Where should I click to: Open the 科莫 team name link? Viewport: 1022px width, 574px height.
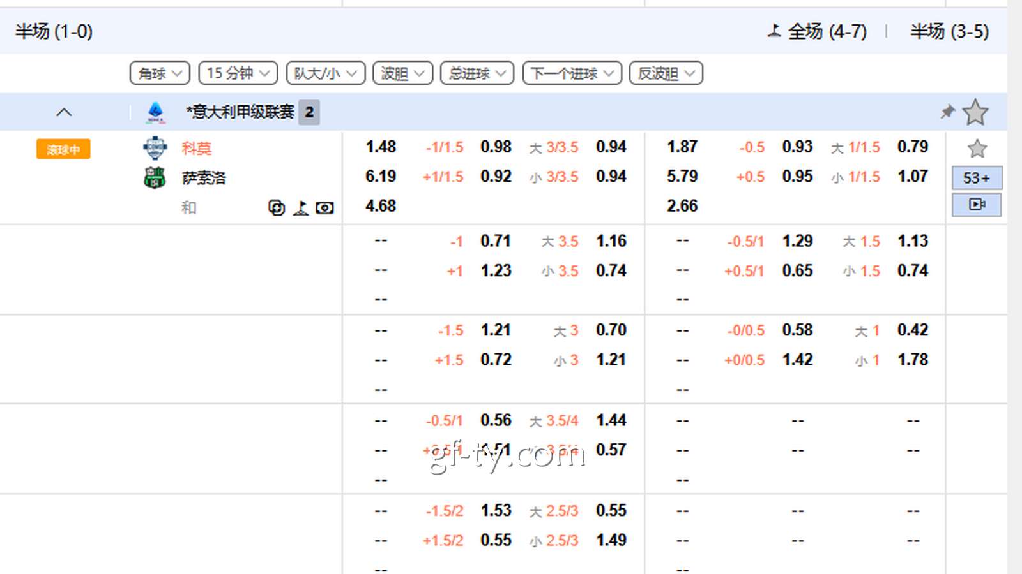[x=196, y=149]
